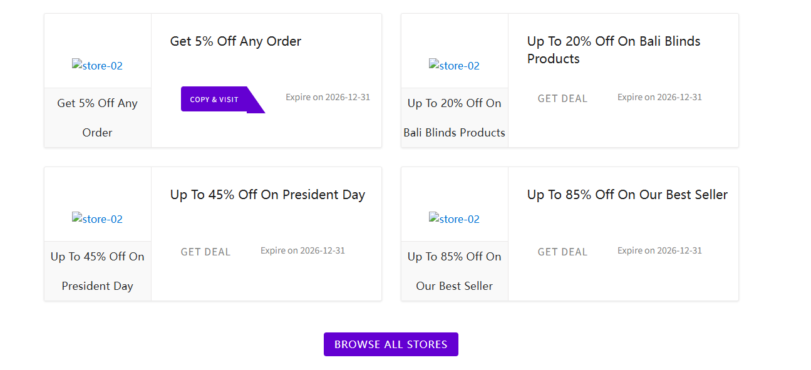The height and width of the screenshot is (370, 811).
Task: Click the store-02 logo on the President Day deal
Action: (x=97, y=218)
